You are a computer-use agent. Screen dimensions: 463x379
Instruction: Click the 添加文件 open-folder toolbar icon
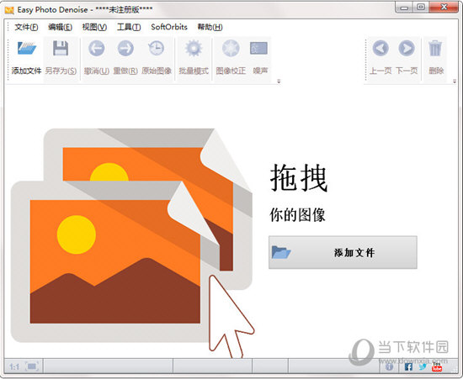tap(27, 49)
